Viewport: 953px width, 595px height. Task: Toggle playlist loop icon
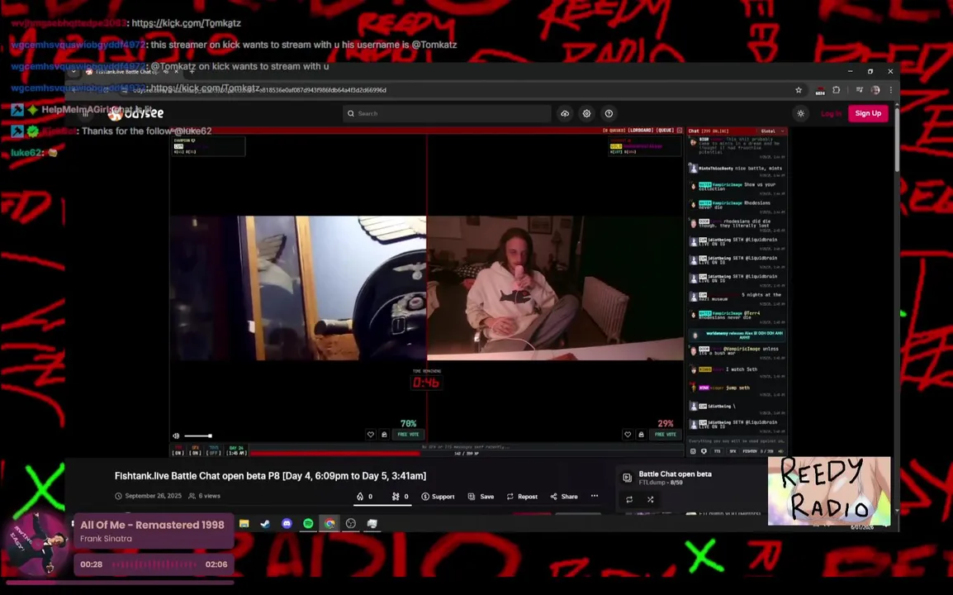click(x=629, y=499)
